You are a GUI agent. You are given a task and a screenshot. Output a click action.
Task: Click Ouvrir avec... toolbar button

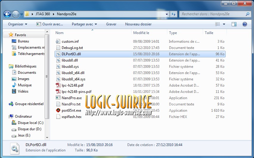coord(49,24)
